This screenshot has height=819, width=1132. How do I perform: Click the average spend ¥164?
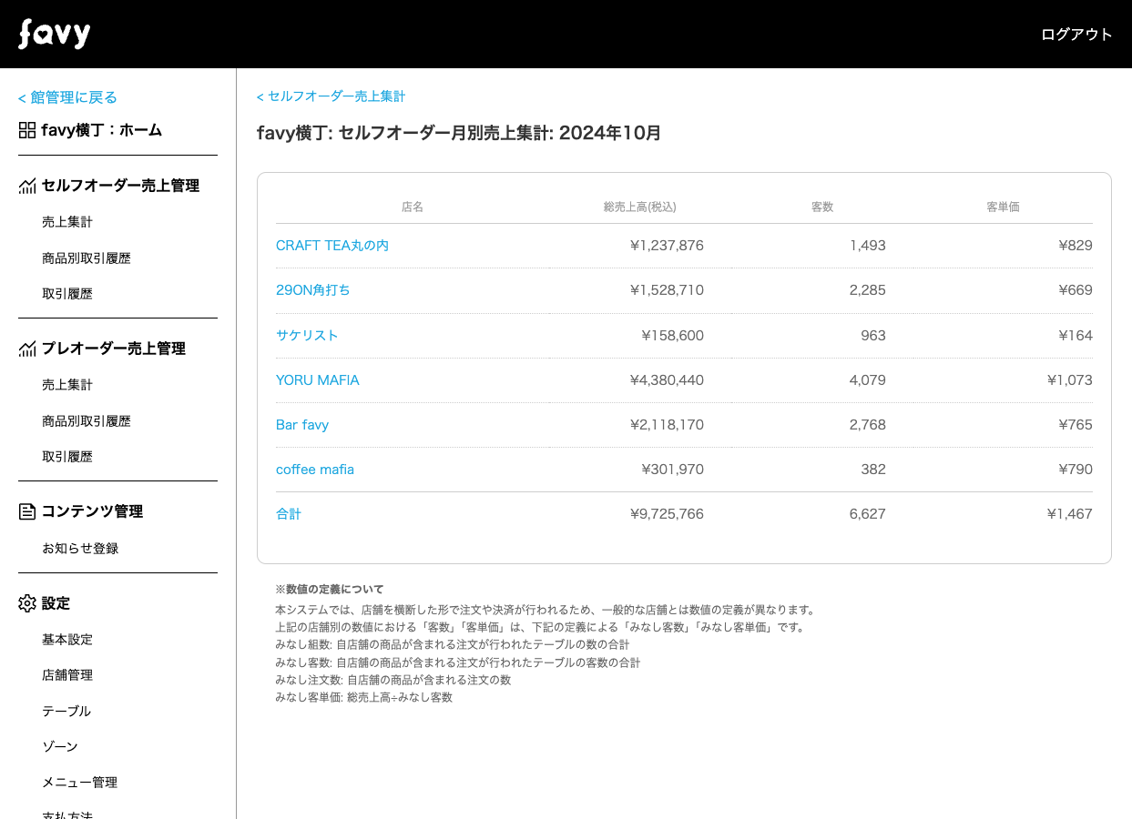click(x=1076, y=335)
